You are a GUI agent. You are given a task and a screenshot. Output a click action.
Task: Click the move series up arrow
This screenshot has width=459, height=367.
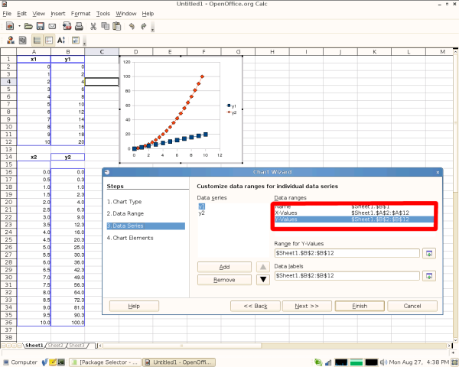tap(263, 267)
